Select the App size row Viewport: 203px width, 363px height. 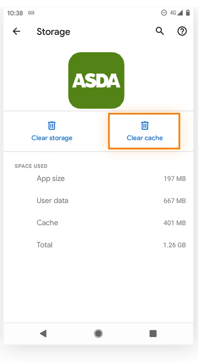[x=98, y=178]
